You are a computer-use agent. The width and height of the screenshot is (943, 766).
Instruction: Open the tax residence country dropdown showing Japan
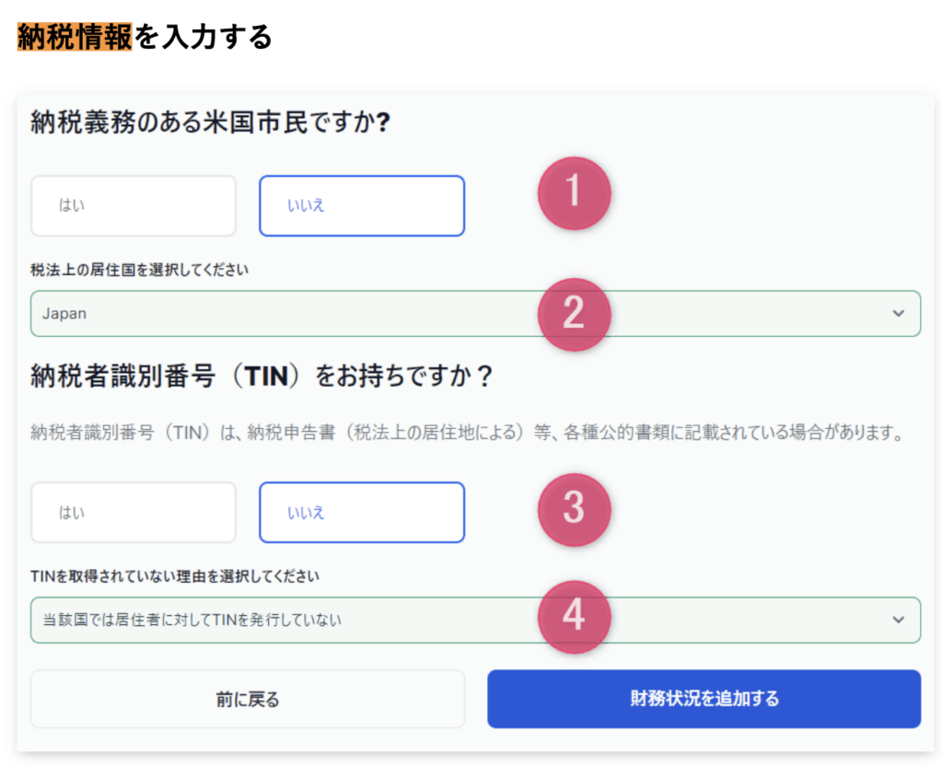[x=476, y=313]
